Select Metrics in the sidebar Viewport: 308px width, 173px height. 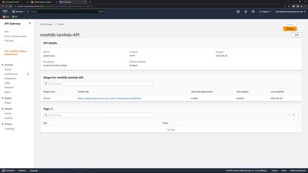click(x=8, y=113)
